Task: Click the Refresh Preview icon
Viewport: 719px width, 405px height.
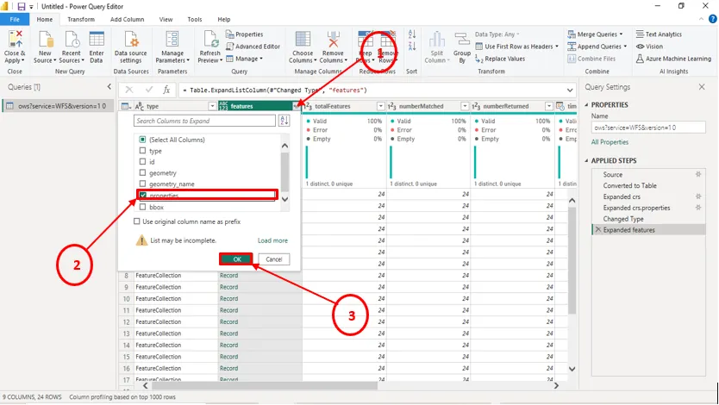Action: 209,40
